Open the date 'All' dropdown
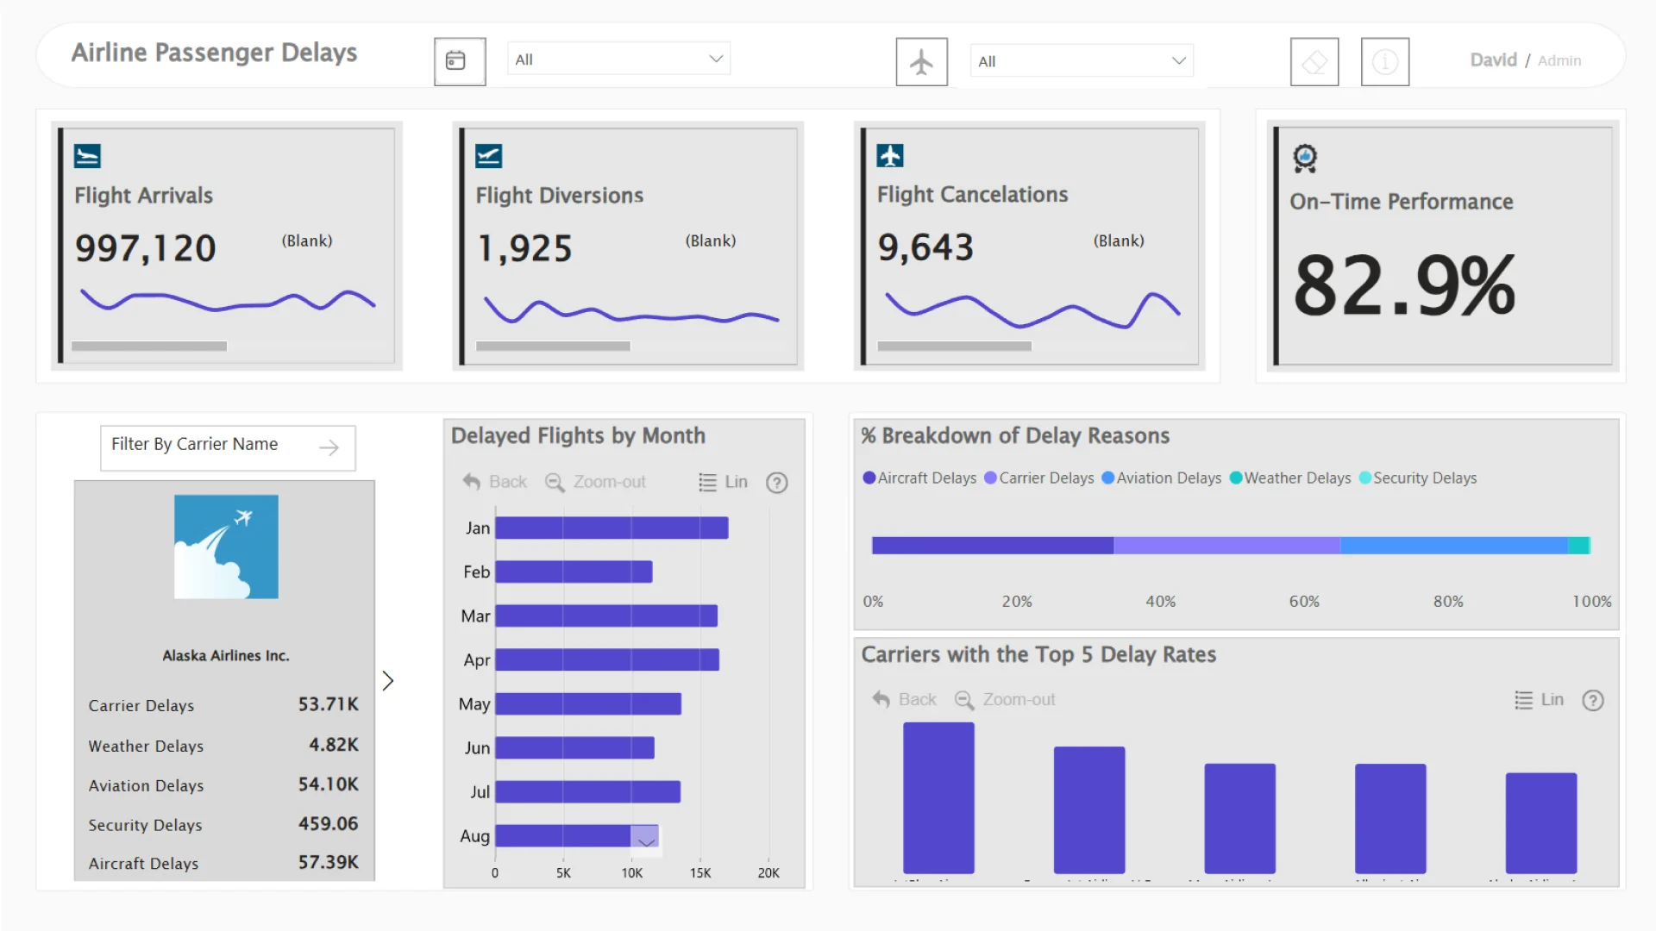 coord(618,59)
